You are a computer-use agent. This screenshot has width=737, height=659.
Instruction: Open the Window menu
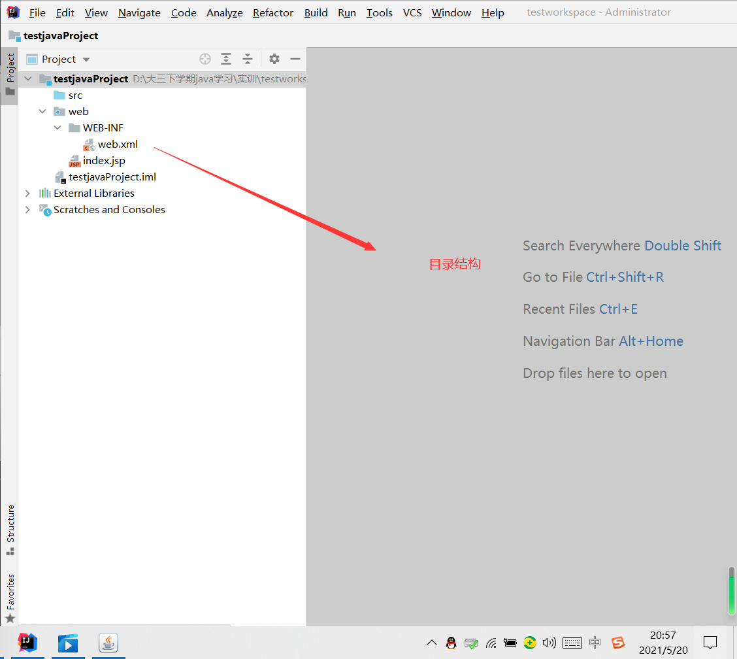tap(451, 12)
